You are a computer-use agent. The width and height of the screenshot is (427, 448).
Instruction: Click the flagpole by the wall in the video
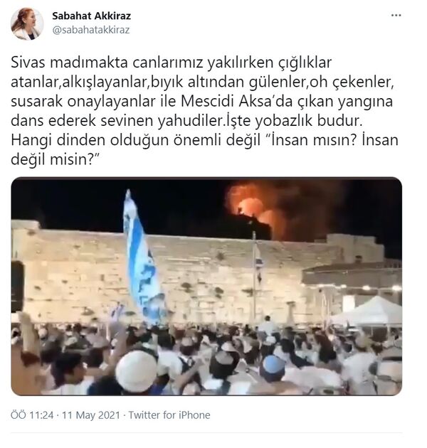(x=254, y=277)
